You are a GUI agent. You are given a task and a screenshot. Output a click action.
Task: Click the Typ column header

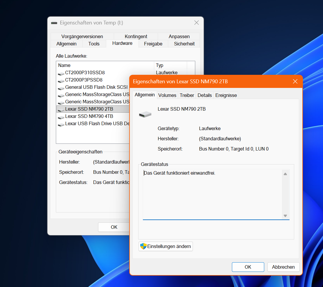click(170, 65)
